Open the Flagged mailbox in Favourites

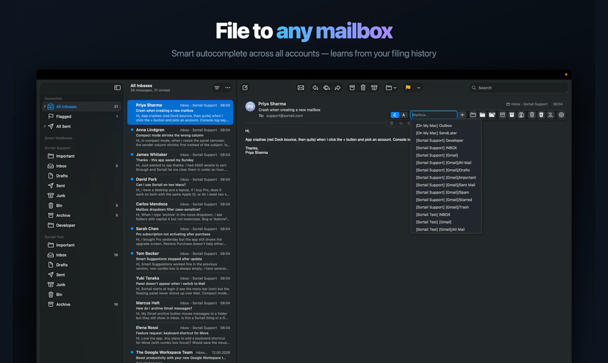click(x=81, y=116)
